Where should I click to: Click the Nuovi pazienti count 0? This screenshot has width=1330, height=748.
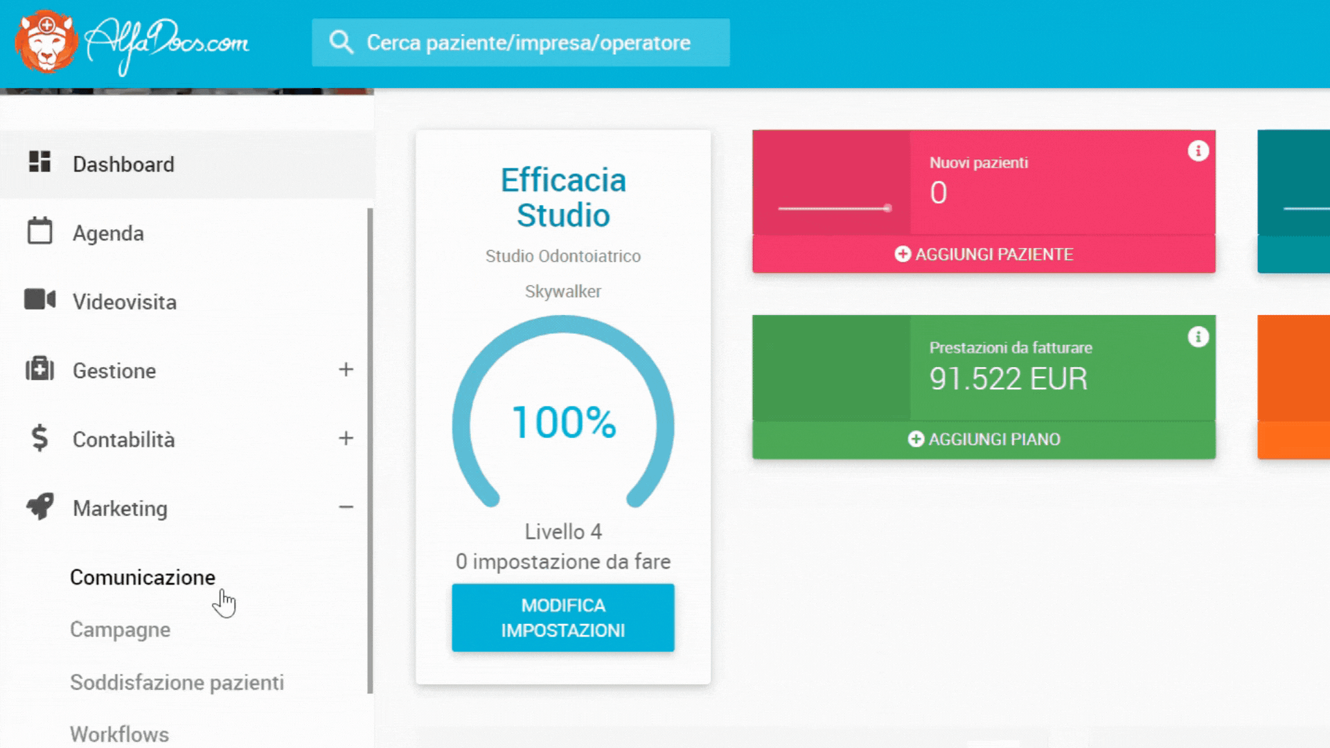point(938,193)
